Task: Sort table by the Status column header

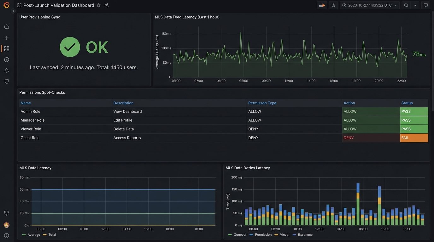Action: pyautogui.click(x=407, y=103)
